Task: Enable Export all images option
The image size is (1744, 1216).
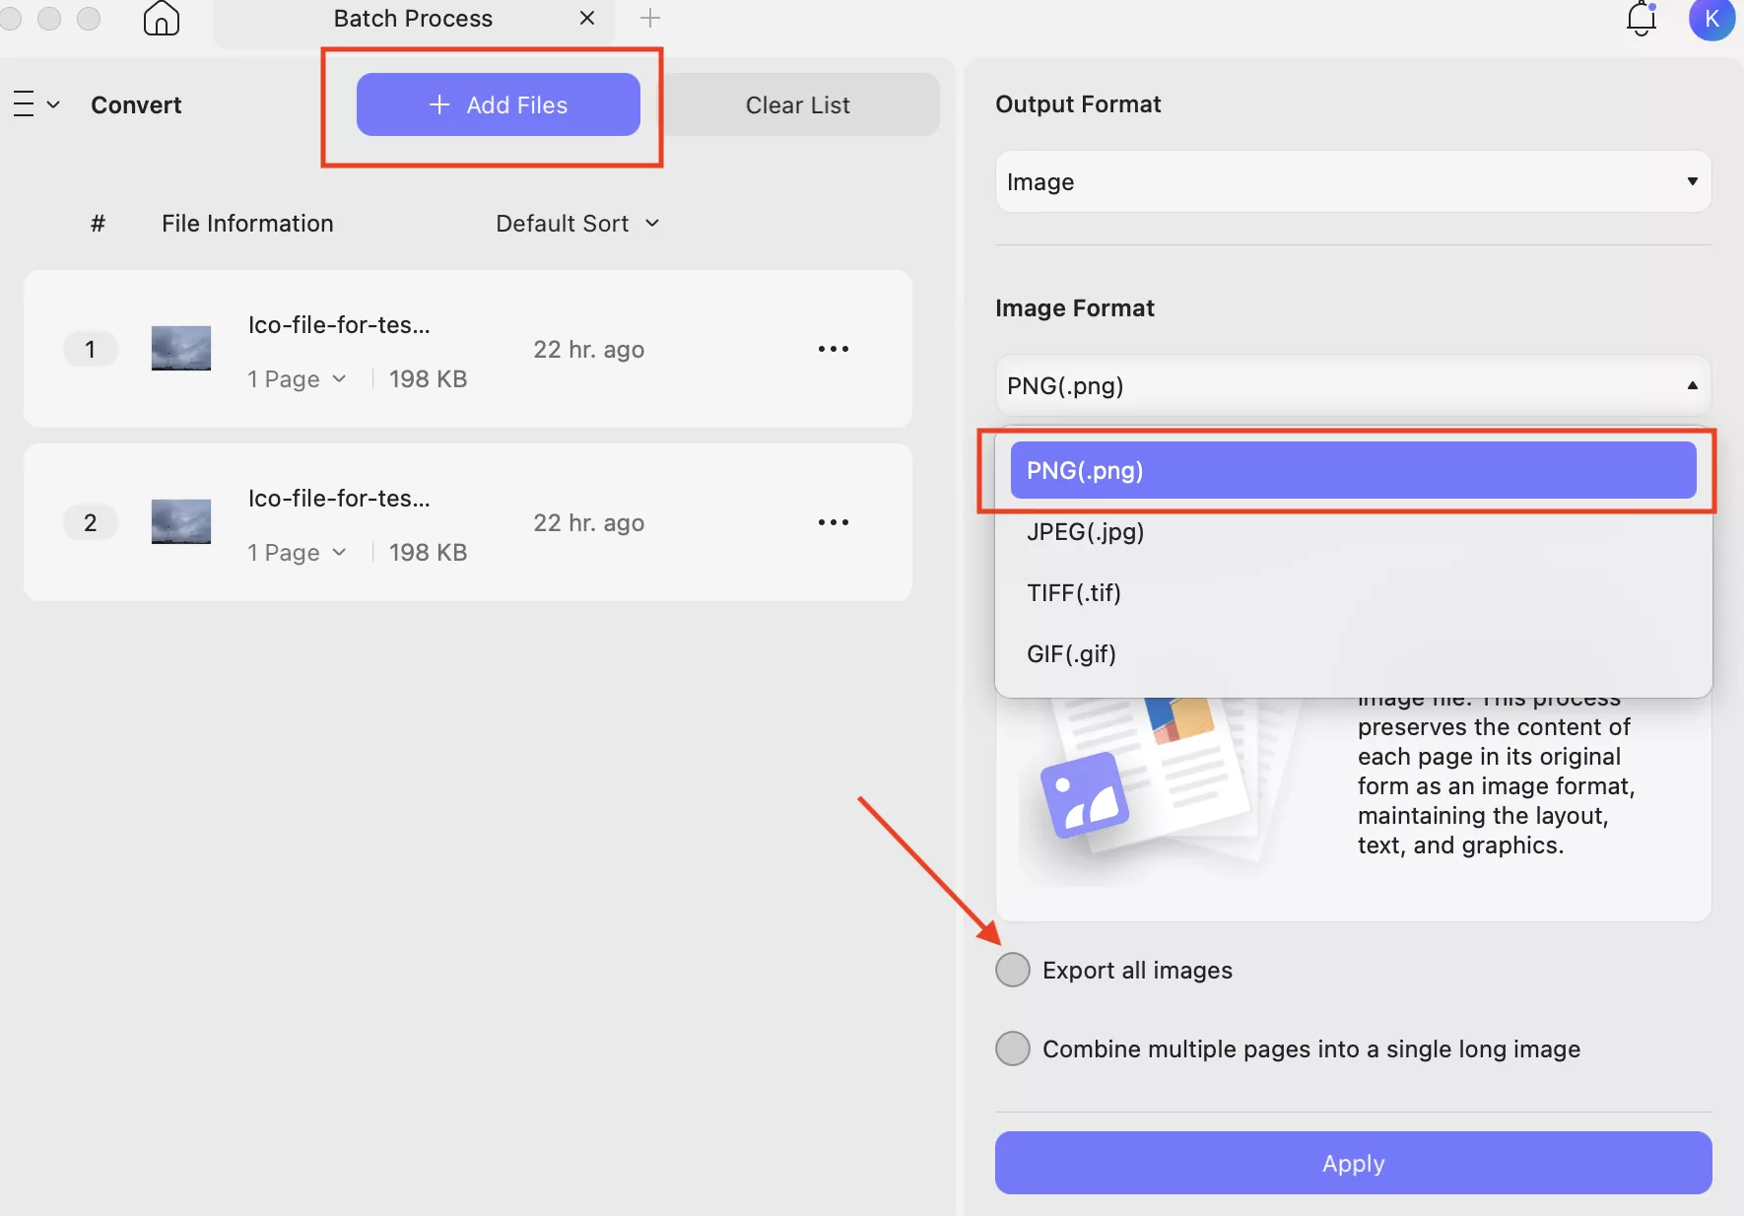Action: tap(1013, 970)
